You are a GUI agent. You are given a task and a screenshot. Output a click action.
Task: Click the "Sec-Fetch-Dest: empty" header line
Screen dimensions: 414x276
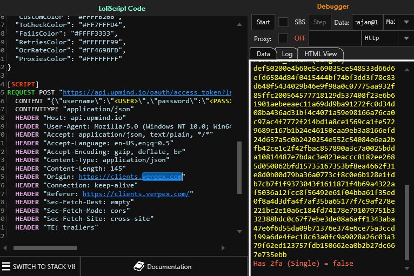tap(75, 202)
